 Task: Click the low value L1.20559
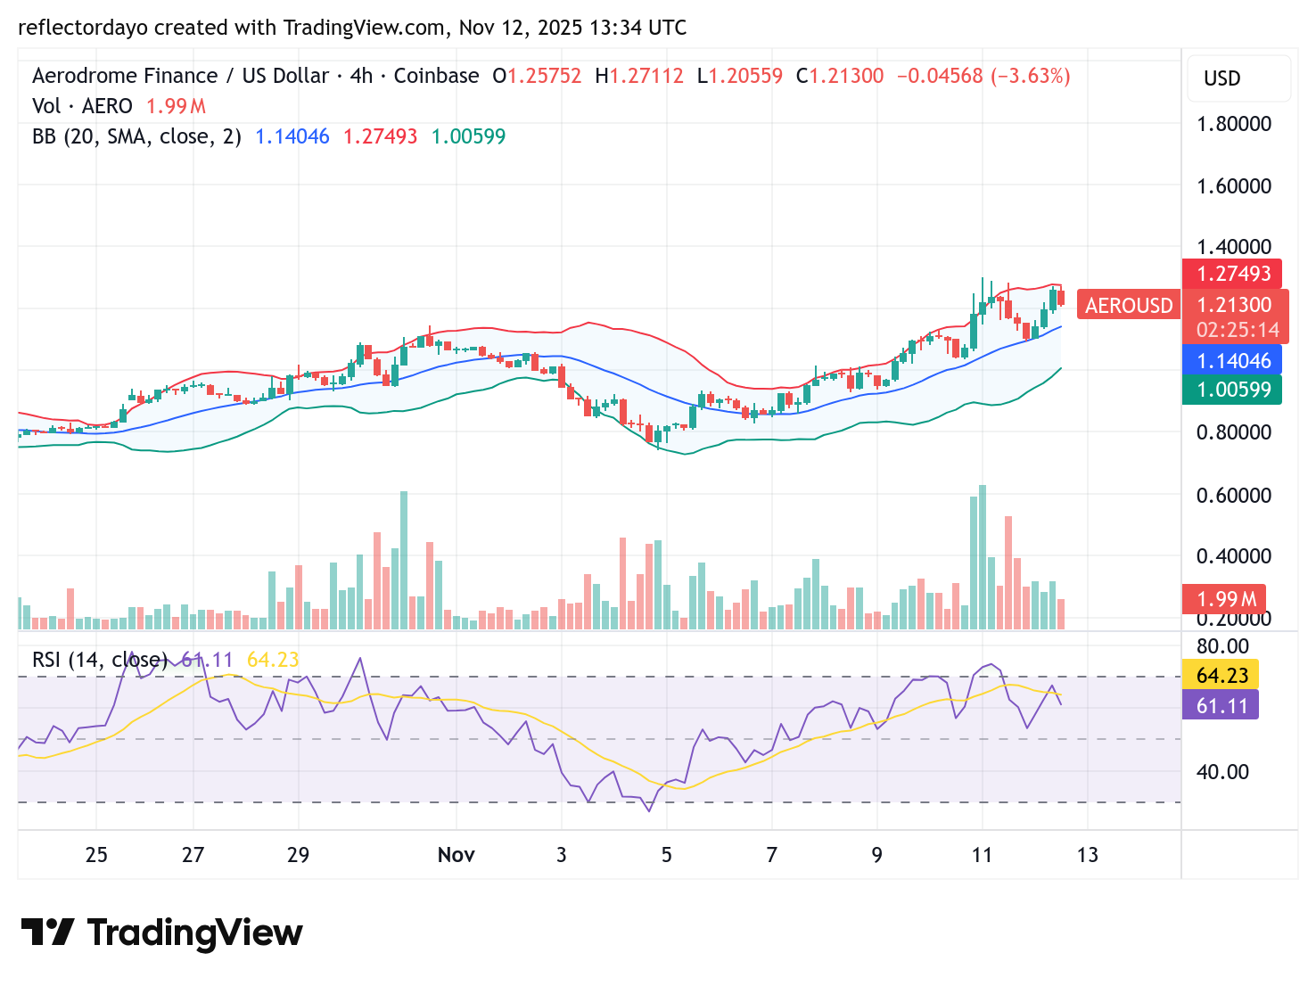pos(740,76)
